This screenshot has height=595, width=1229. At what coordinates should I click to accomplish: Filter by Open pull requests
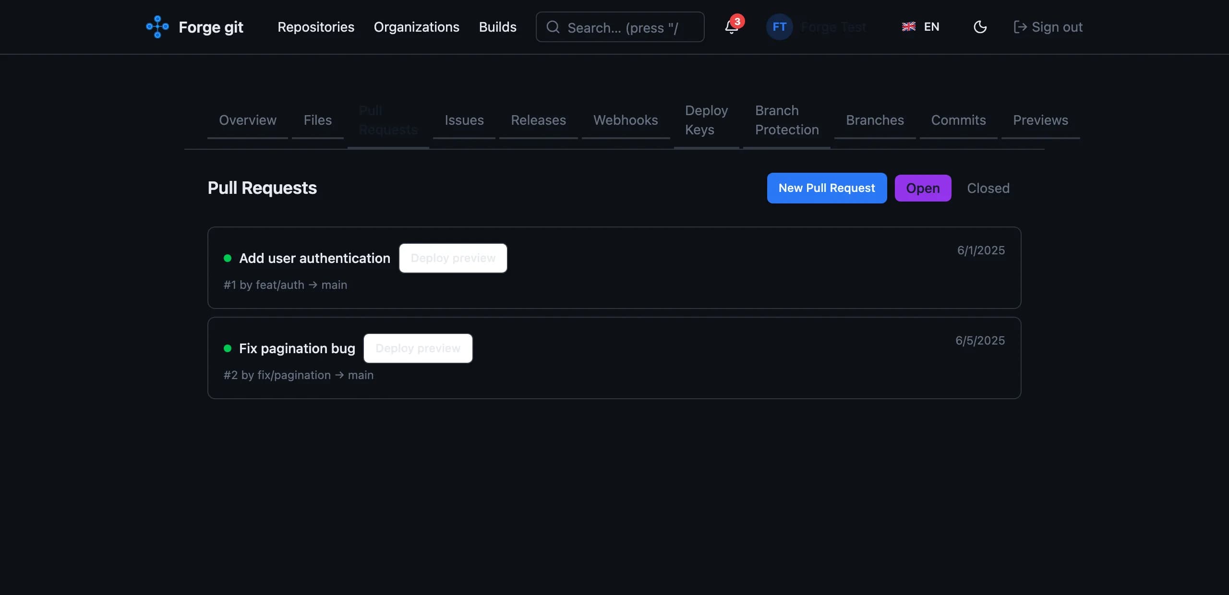tap(923, 188)
